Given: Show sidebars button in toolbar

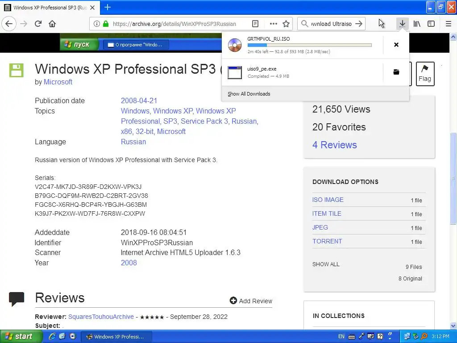Looking at the screenshot, I should (x=431, y=24).
